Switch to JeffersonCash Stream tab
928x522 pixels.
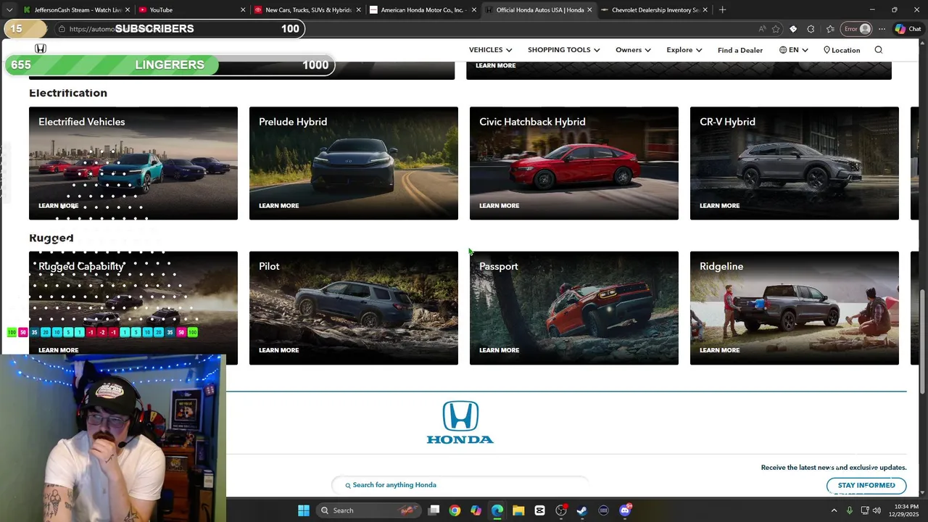click(x=75, y=10)
